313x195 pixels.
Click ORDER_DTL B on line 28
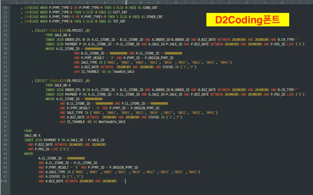click(x=75, y=90)
